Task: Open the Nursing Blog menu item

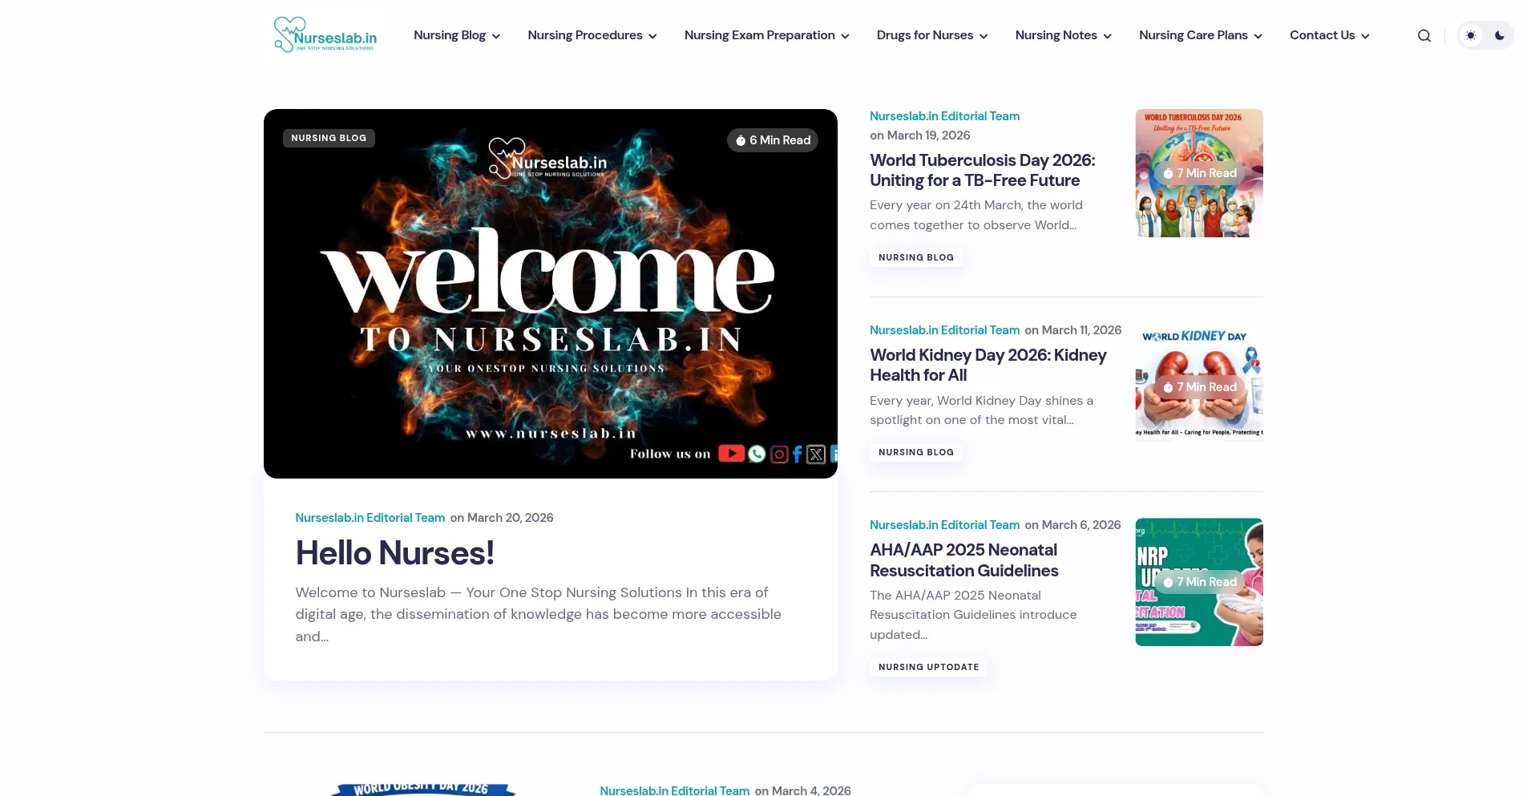Action: tap(450, 35)
